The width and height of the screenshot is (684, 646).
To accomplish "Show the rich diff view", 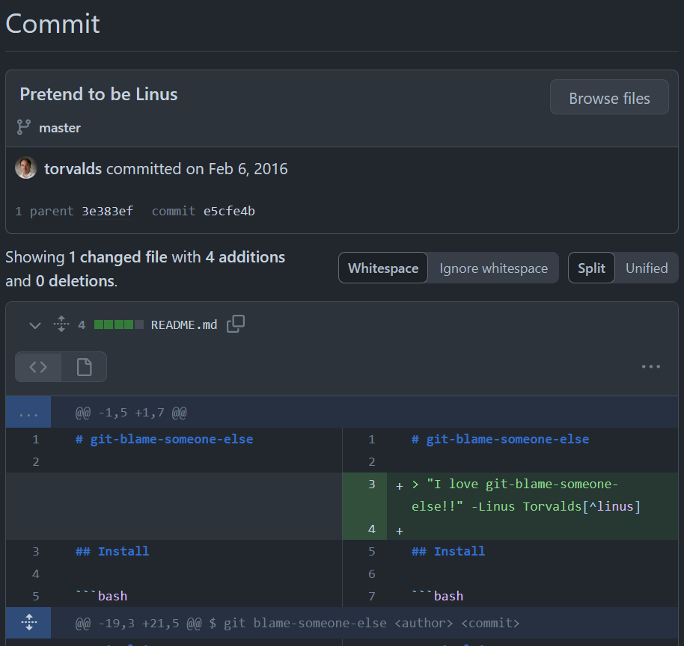I will point(85,367).
